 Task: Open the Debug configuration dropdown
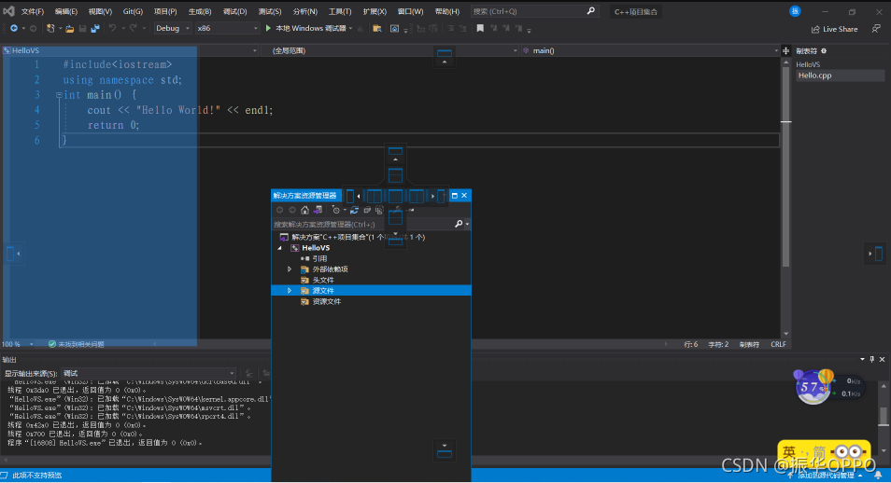(172, 28)
